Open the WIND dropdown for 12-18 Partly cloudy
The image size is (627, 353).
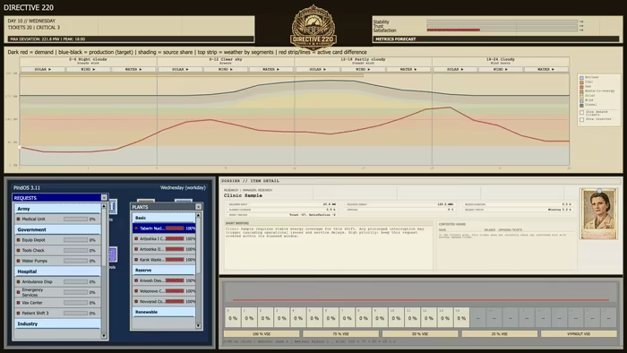(x=363, y=69)
